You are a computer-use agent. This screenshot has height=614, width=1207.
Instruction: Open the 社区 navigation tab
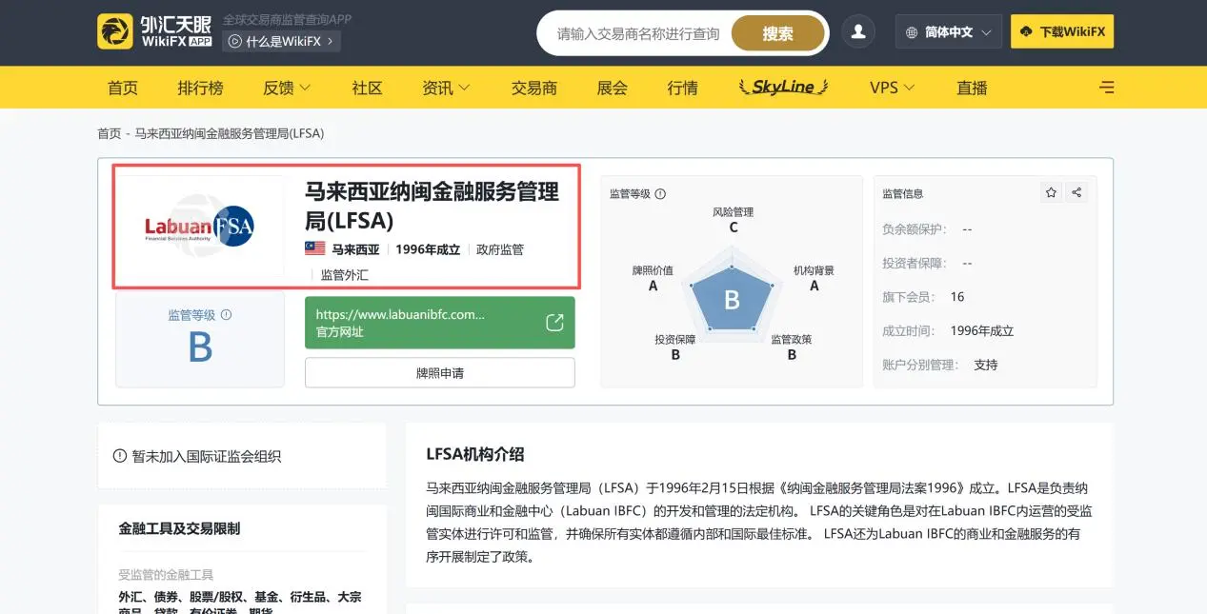(x=367, y=88)
